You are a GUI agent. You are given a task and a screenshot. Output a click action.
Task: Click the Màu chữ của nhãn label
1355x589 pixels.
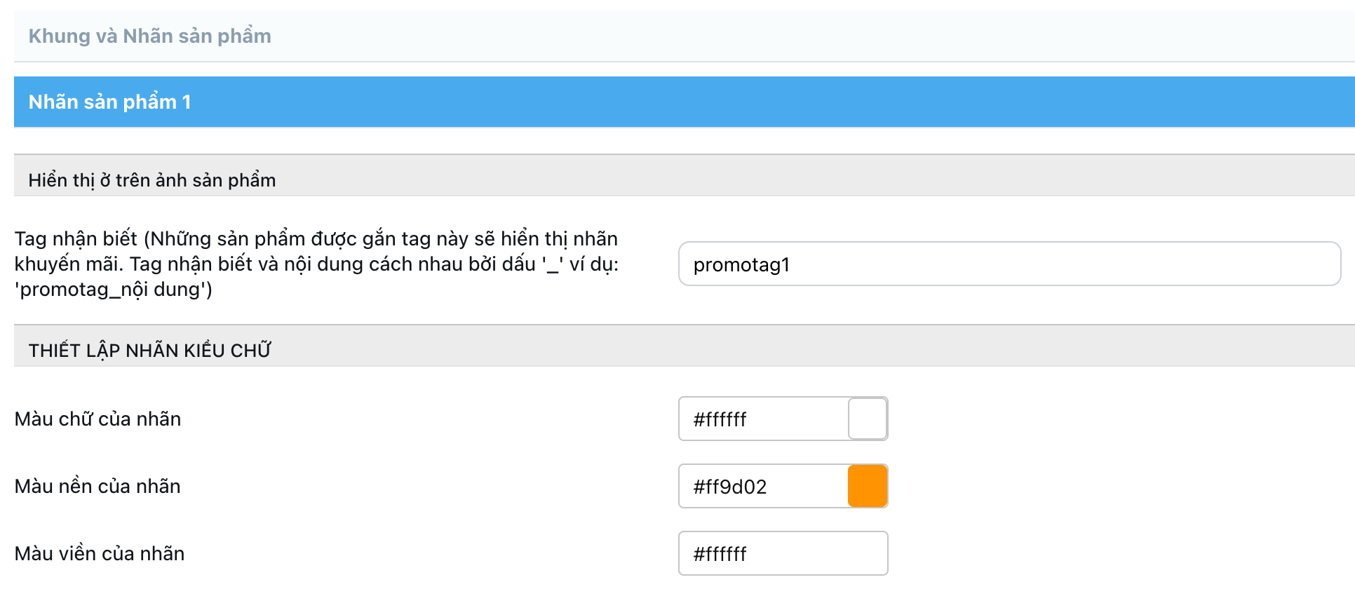(97, 419)
